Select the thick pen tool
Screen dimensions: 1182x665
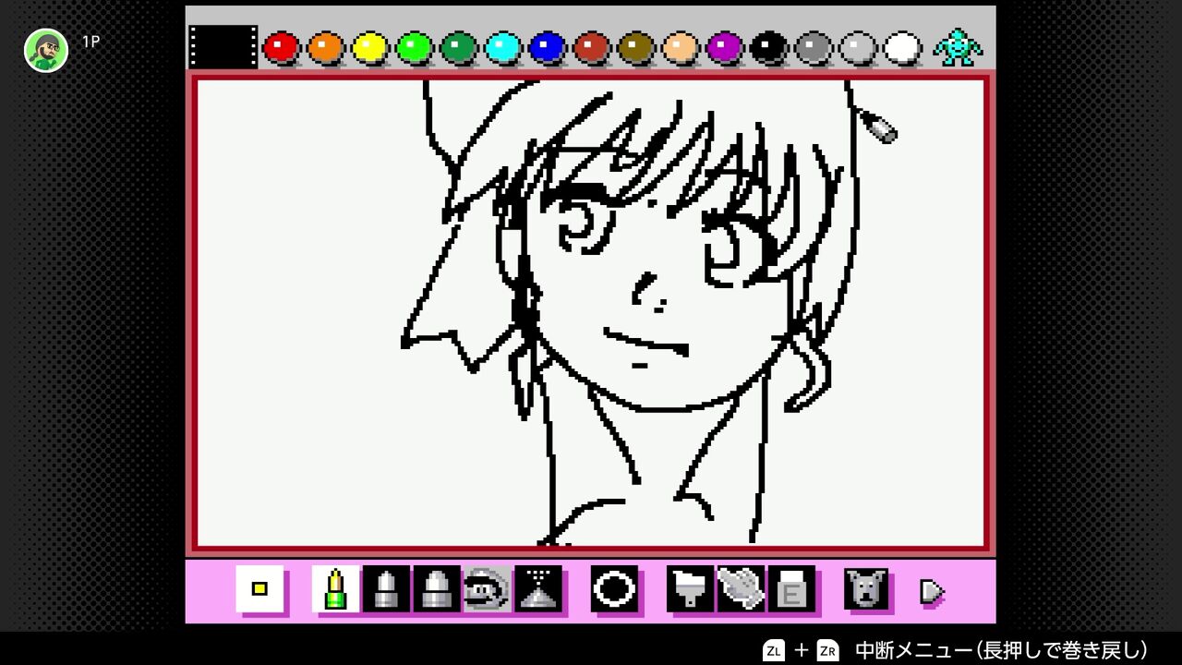(x=437, y=588)
